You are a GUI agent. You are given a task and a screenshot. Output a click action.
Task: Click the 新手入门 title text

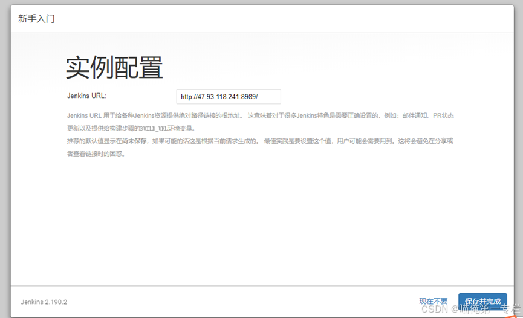[36, 19]
